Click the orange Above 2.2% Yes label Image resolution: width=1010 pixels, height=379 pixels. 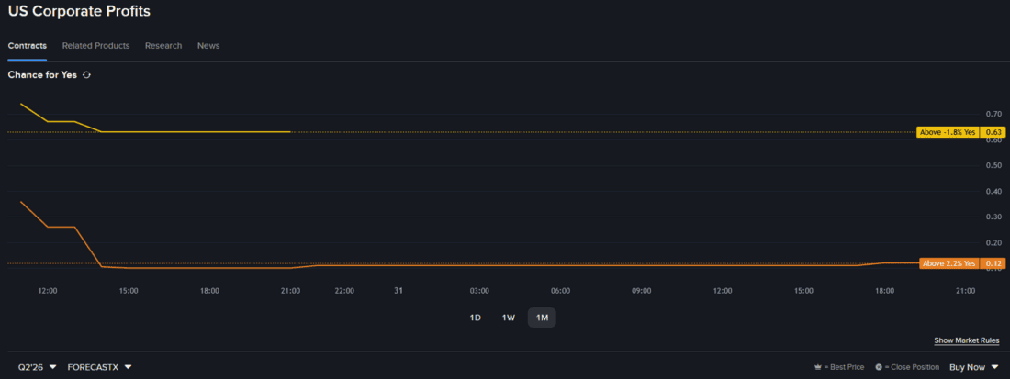pos(948,263)
